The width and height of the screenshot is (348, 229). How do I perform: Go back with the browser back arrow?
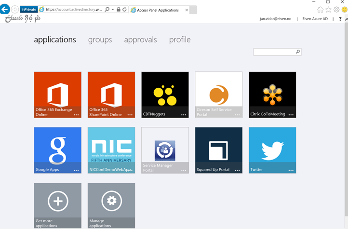tap(5, 9)
